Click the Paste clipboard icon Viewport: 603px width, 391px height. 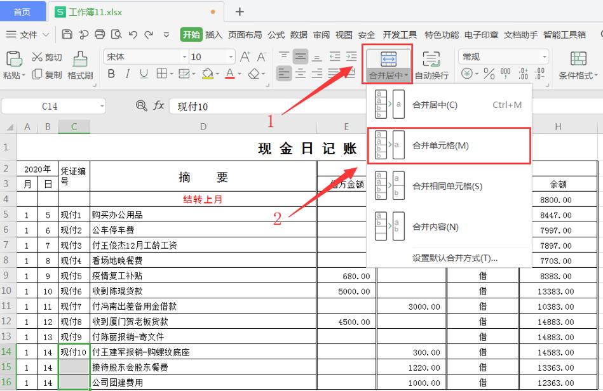click(14, 59)
